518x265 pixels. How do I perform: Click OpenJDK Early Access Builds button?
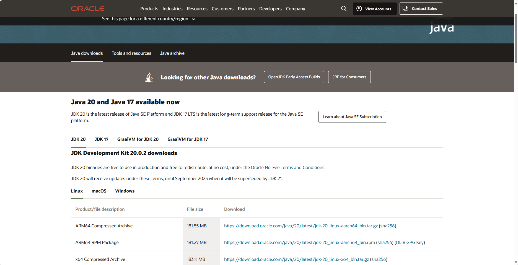click(294, 77)
